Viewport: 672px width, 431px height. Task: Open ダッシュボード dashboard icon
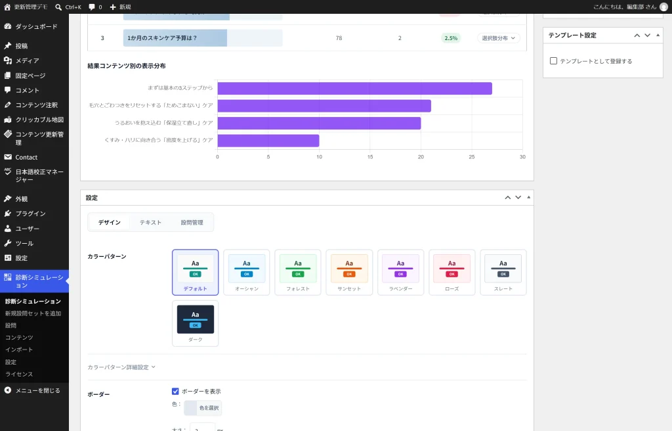8,26
